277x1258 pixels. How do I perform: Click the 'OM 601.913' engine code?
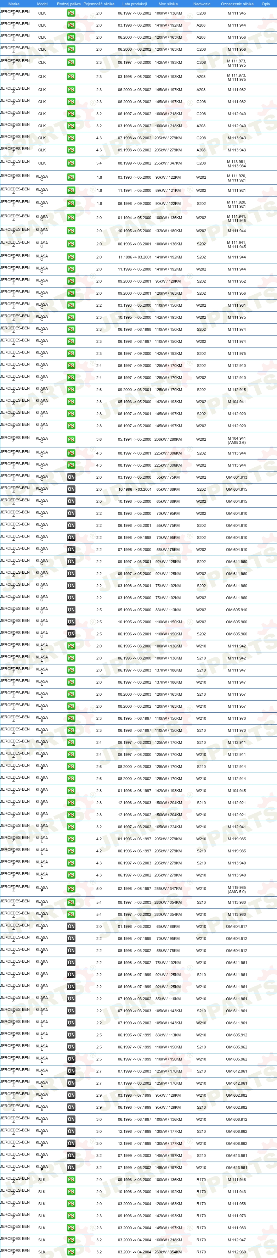[x=237, y=478]
